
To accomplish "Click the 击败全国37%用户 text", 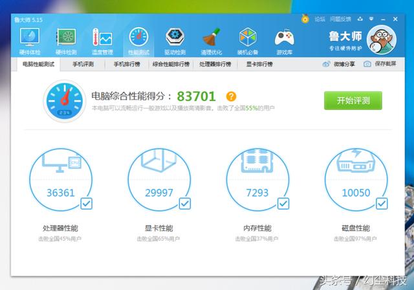I will (257, 239).
